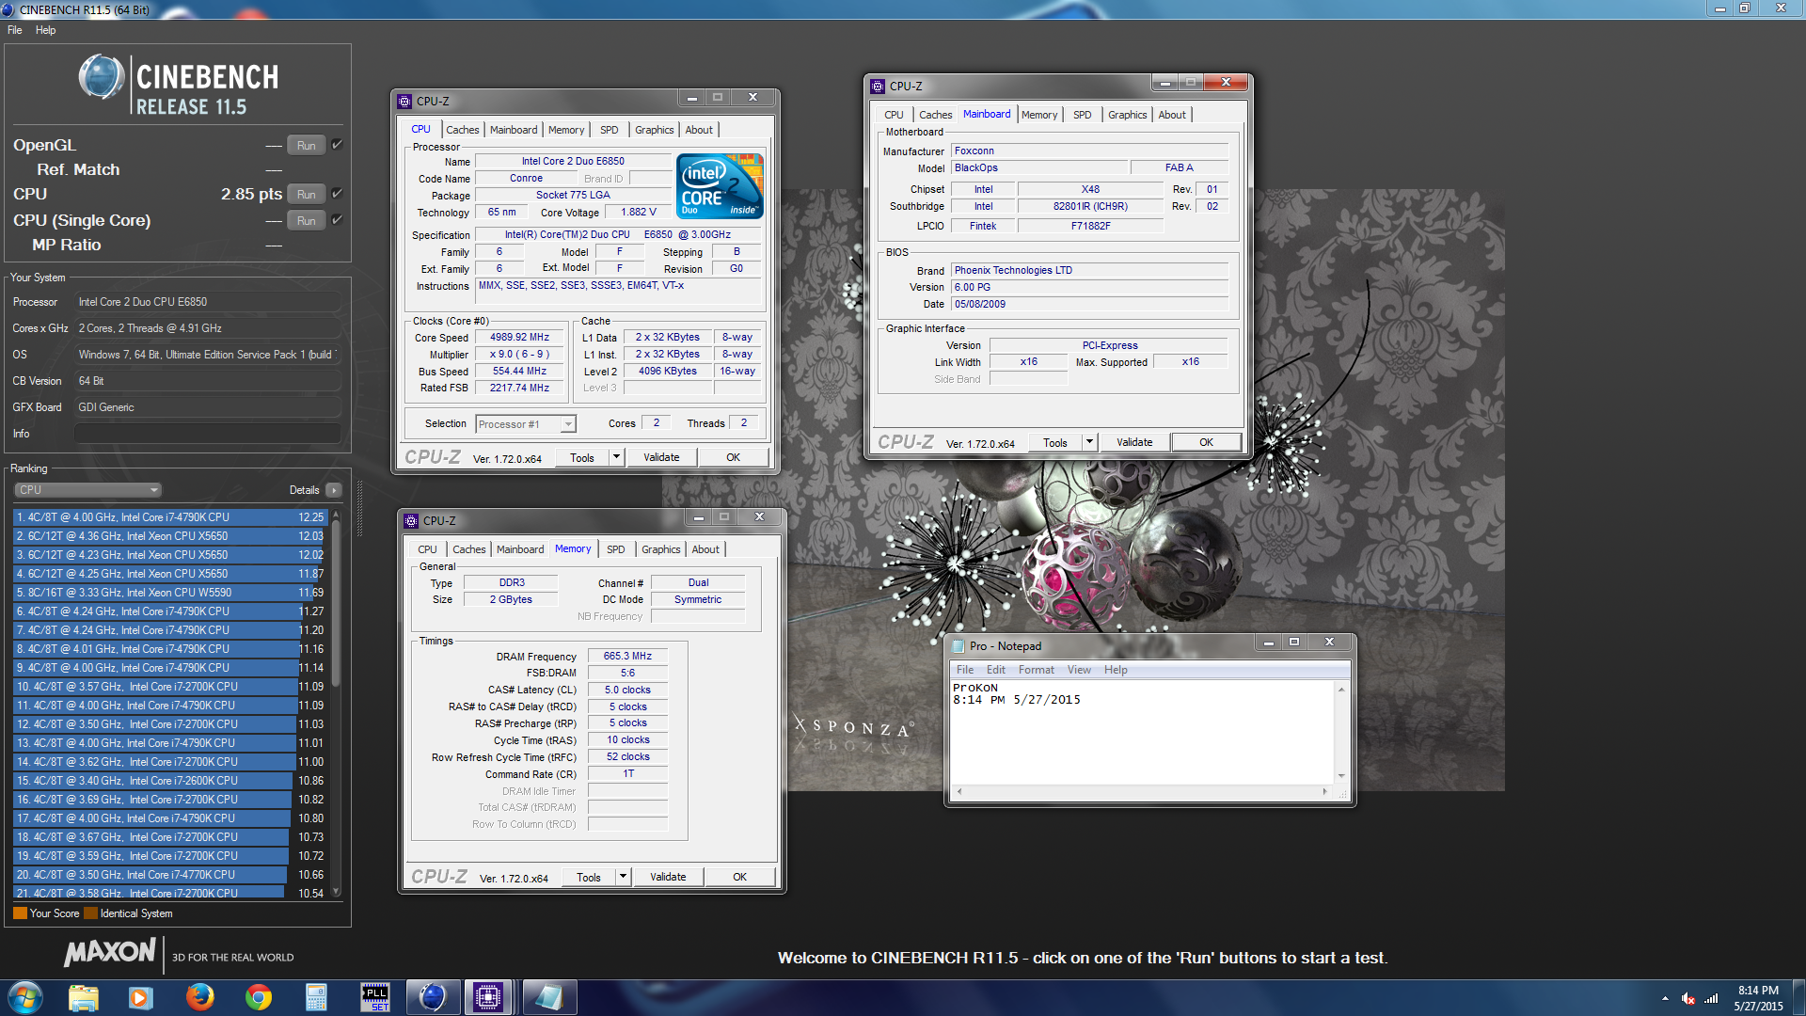The height and width of the screenshot is (1016, 1806).
Task: Open ranking Details arrow button
Action: coord(334,490)
